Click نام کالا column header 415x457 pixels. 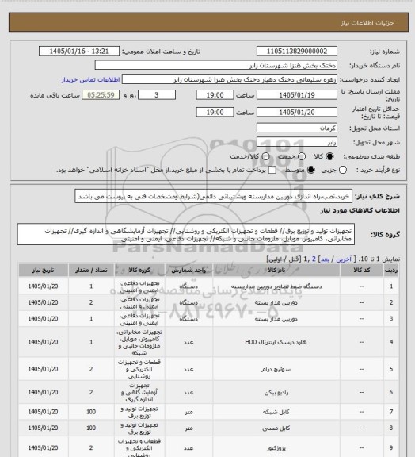tap(276, 271)
